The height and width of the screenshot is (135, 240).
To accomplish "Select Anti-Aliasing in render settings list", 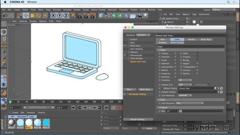I will coord(136,49).
